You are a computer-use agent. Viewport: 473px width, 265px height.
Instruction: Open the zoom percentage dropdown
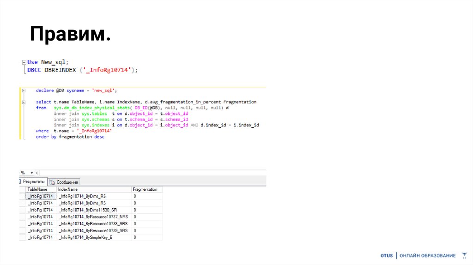coord(32,173)
